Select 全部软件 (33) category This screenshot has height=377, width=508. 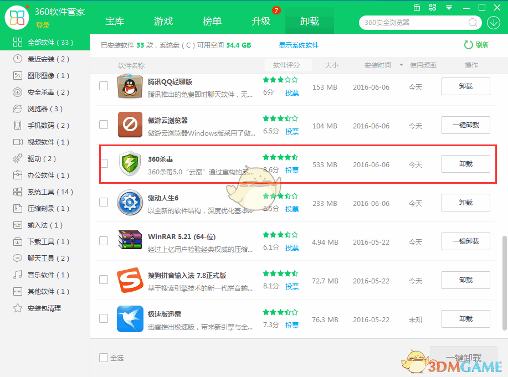coord(45,42)
